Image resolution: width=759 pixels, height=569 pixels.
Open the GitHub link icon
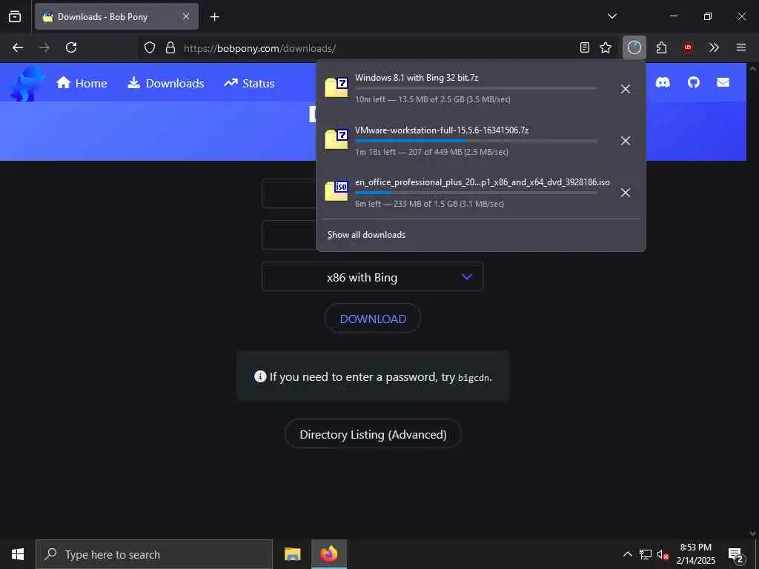[694, 83]
